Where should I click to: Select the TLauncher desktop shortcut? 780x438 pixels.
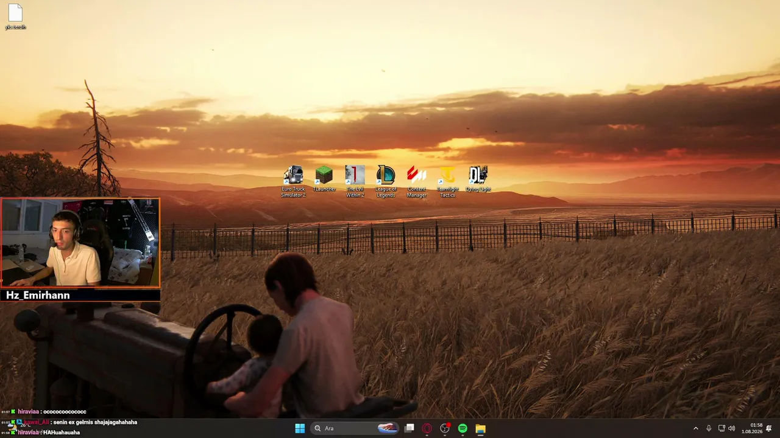(324, 179)
